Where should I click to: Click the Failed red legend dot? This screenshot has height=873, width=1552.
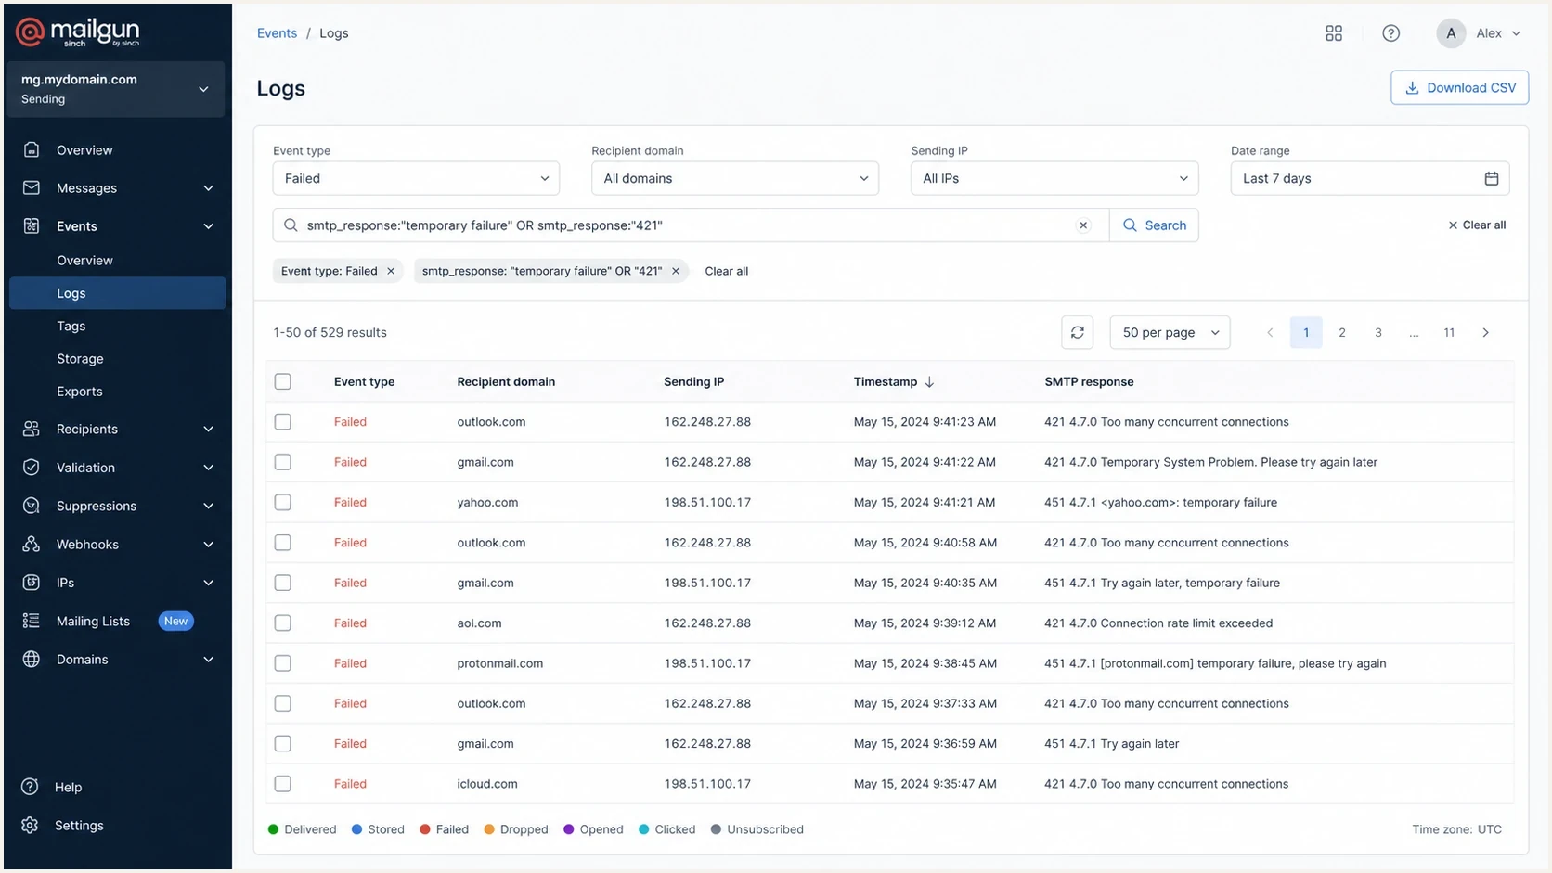(424, 829)
